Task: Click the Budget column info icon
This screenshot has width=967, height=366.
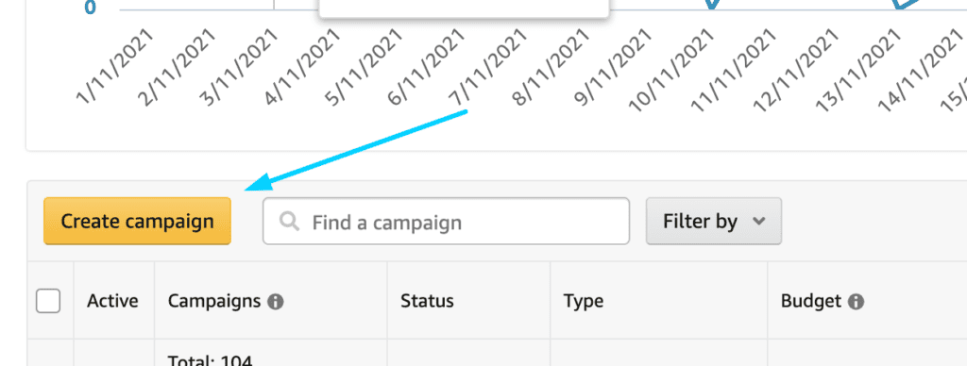Action: pyautogui.click(x=856, y=302)
